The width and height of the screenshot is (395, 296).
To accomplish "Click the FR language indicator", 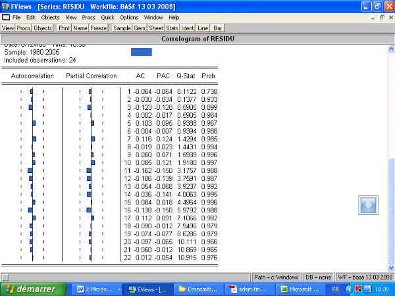I will (335, 289).
